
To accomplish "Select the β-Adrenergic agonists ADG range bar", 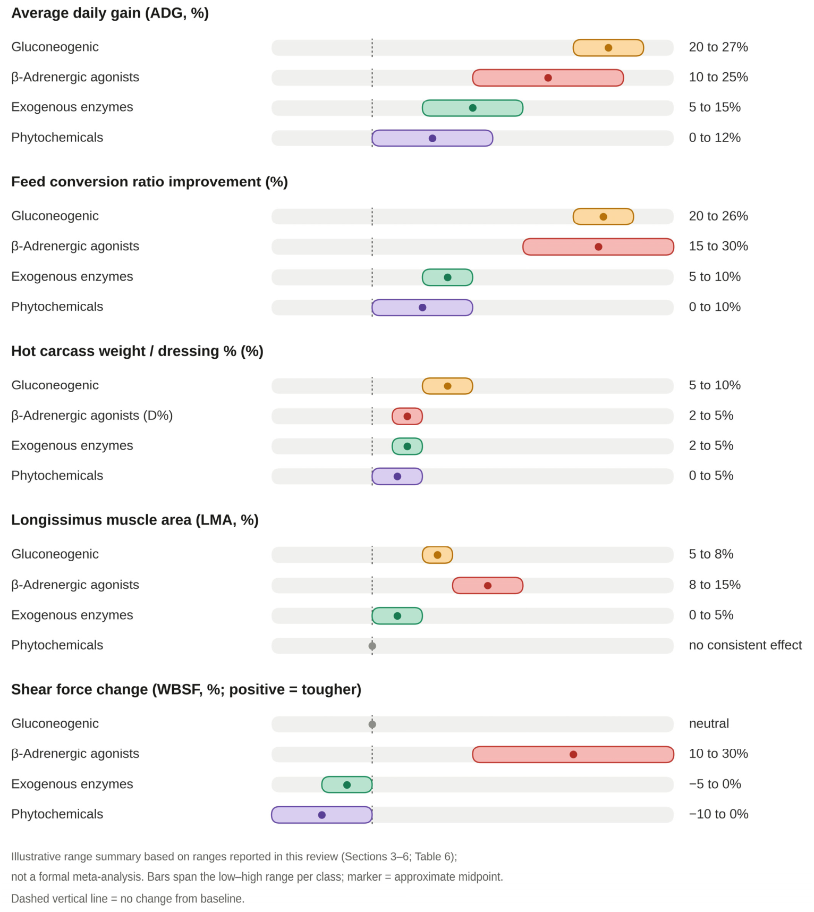I will [x=548, y=78].
